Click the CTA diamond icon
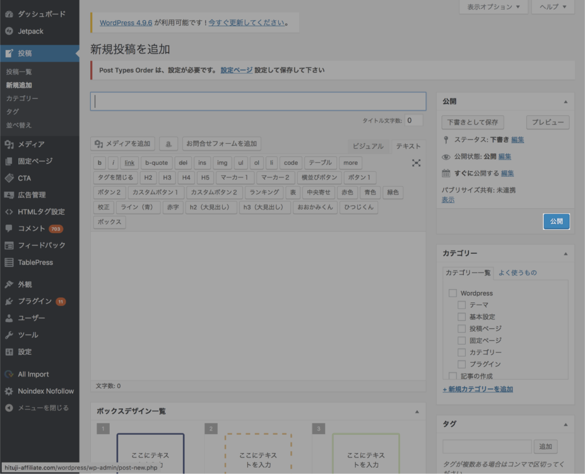 [9, 178]
